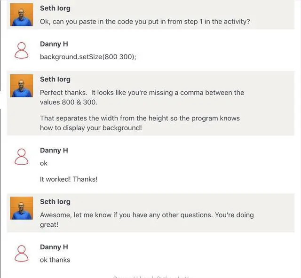Click the final 'ok thanks' message text
301x278 pixels.
[55, 260]
